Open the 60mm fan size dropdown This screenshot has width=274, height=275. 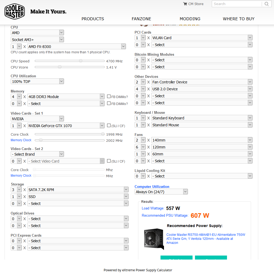coord(202,154)
